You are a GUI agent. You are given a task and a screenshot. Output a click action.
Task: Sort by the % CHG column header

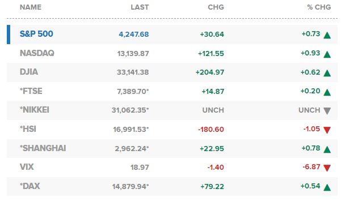click(x=319, y=7)
